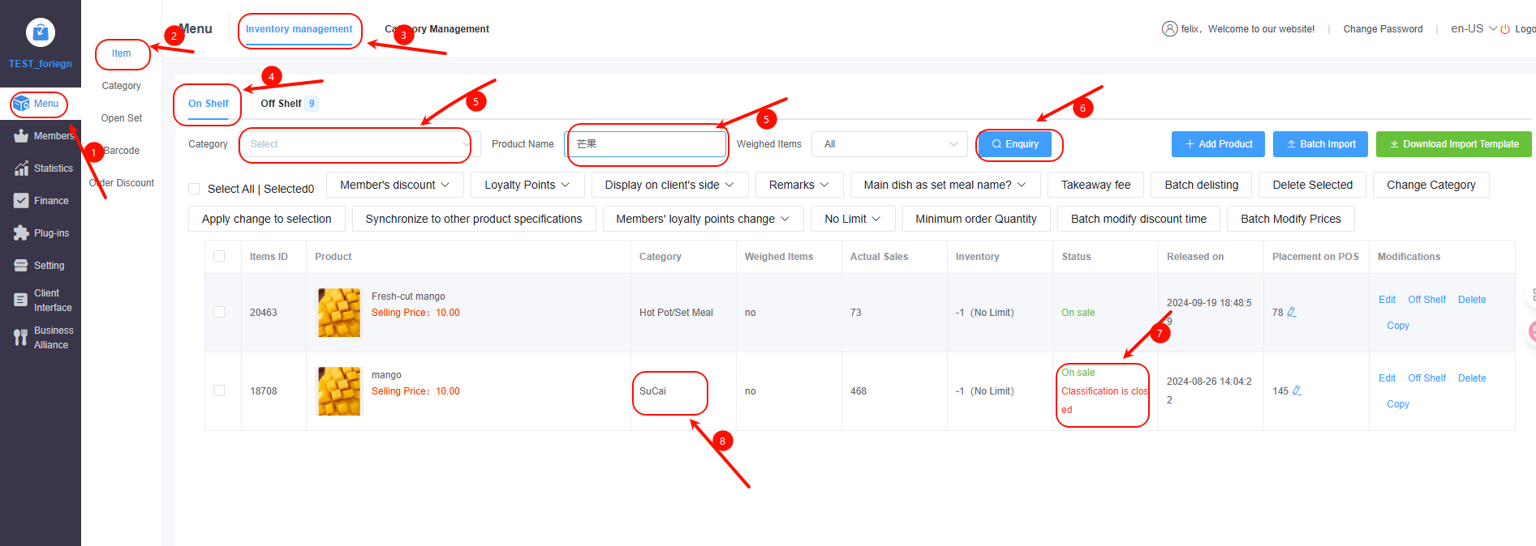Image resolution: width=1536 pixels, height=546 pixels.
Task: Click user avatar icon beside felix
Action: pyautogui.click(x=1169, y=29)
